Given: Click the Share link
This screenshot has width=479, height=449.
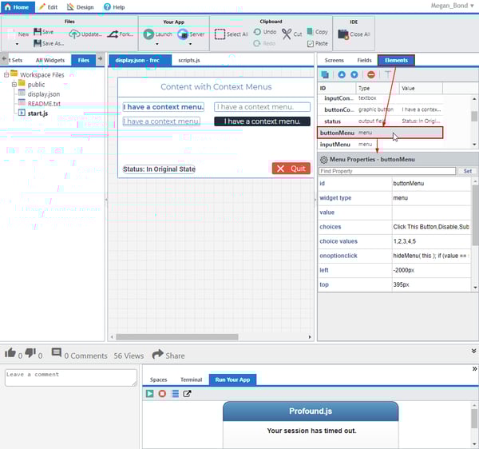Looking at the screenshot, I should [168, 355].
